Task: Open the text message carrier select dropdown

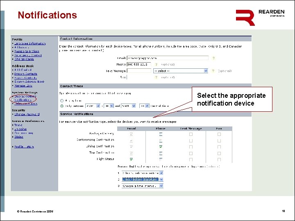Action: 181,71
